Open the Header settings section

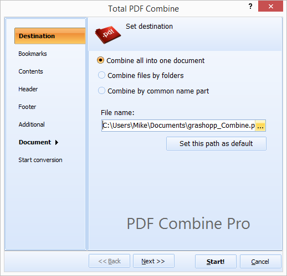point(28,89)
